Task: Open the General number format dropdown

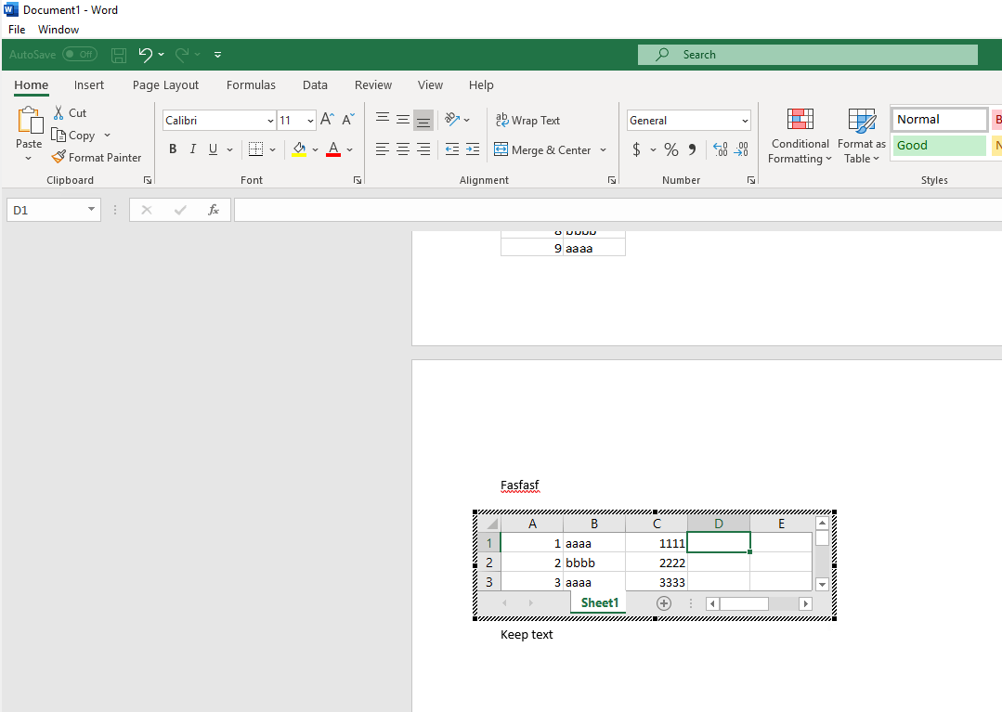Action: (x=745, y=121)
